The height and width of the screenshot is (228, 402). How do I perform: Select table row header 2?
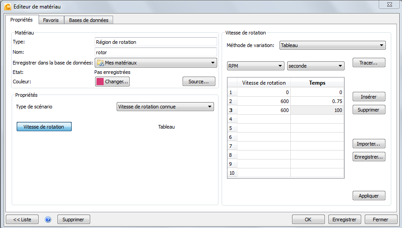click(232, 101)
